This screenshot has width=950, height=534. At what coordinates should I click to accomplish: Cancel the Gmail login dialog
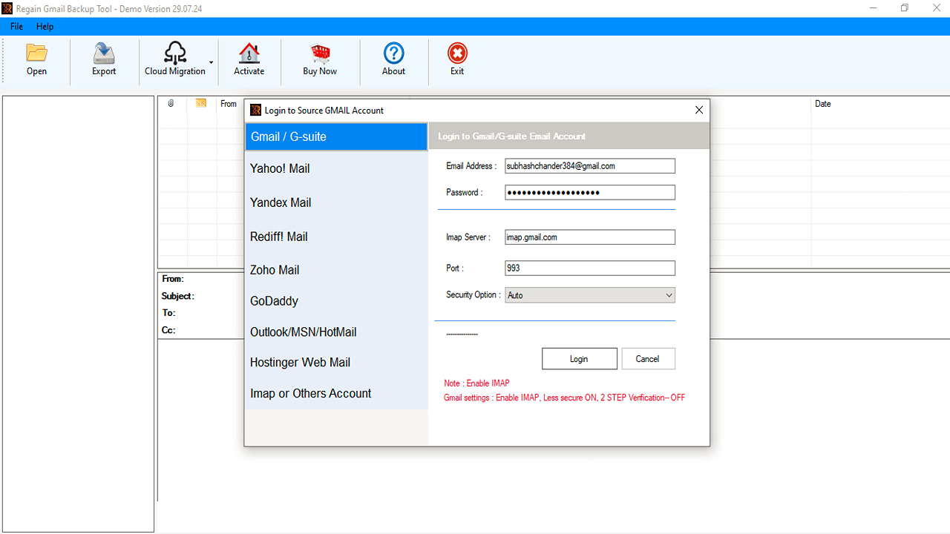[648, 358]
